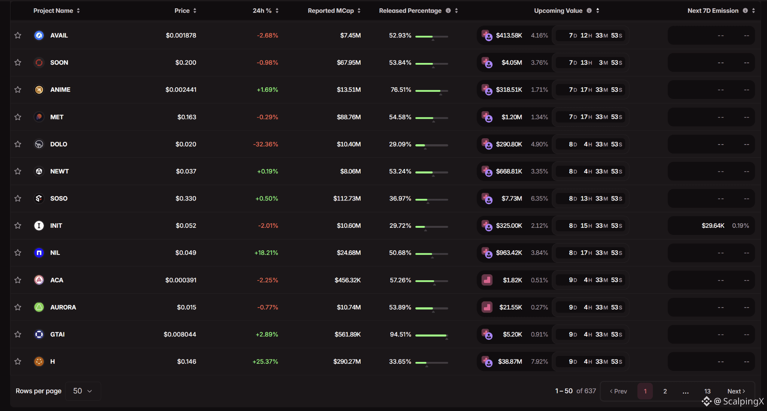Favorite SOSO with the star toggle
Screen dimensions: 767x411
coord(18,199)
